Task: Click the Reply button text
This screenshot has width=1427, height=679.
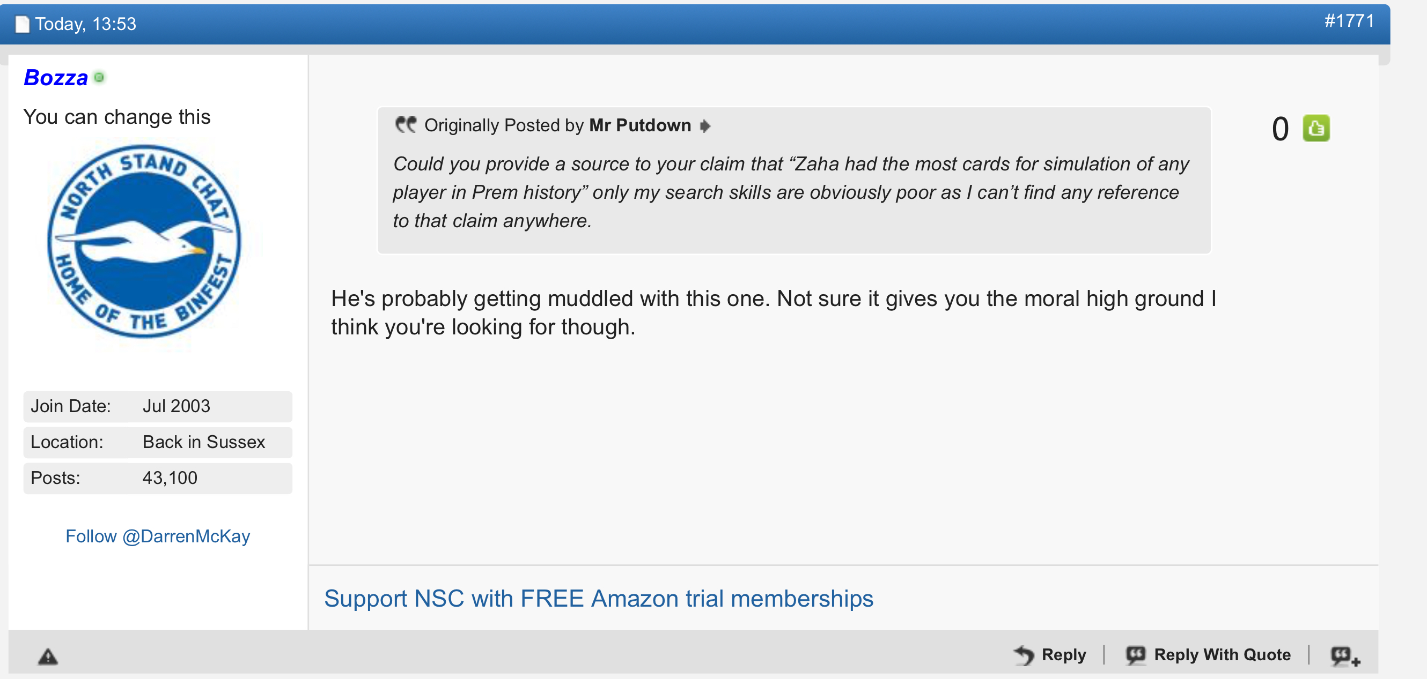Action: (1064, 655)
